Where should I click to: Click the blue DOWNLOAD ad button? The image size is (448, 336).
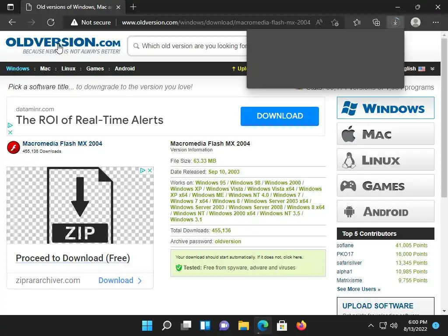(280, 116)
